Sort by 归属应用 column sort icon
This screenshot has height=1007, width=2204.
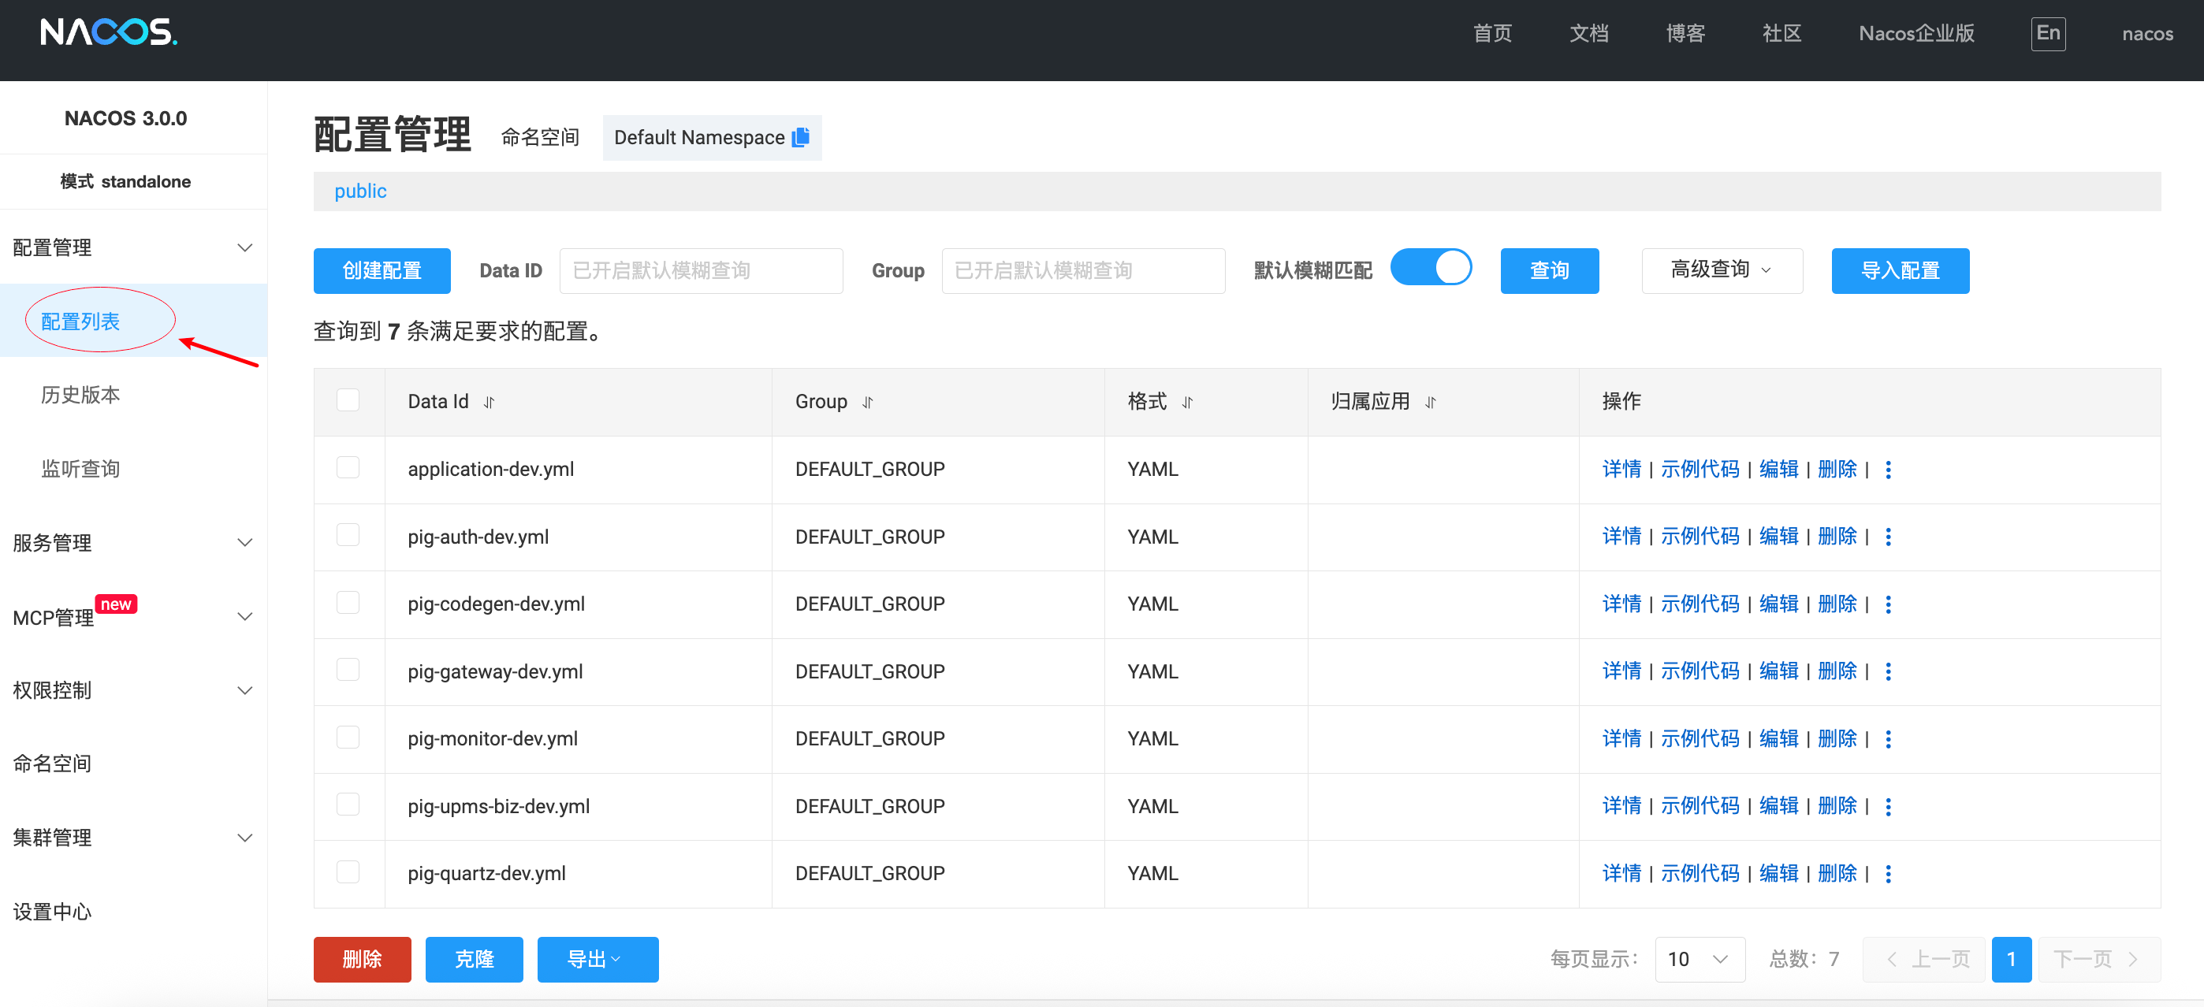point(1431,402)
